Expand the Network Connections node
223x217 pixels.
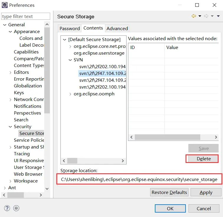[x=10, y=100]
